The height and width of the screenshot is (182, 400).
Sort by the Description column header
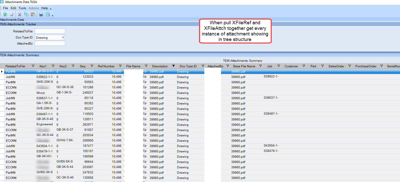160,66
